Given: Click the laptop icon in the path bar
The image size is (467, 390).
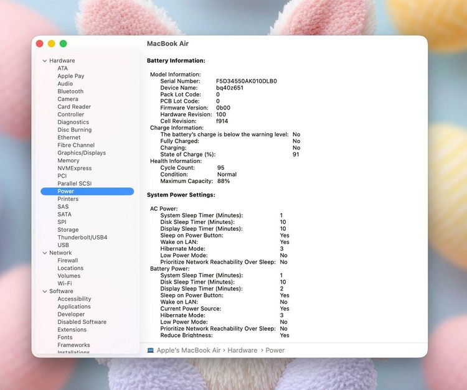Looking at the screenshot, I should (151, 350).
